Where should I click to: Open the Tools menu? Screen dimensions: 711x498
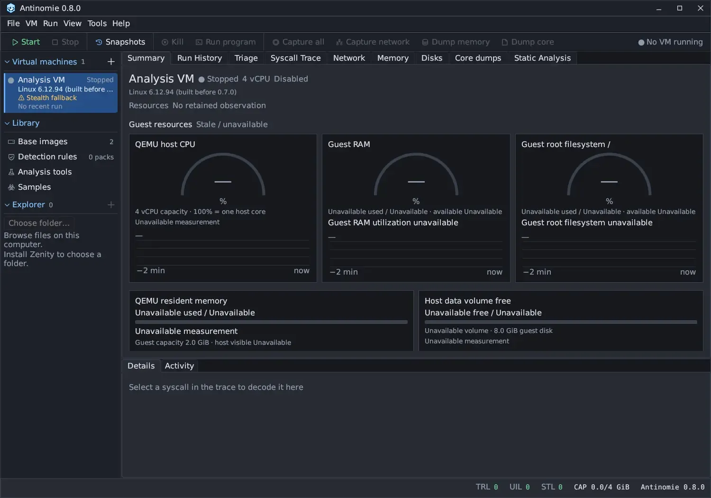(97, 23)
